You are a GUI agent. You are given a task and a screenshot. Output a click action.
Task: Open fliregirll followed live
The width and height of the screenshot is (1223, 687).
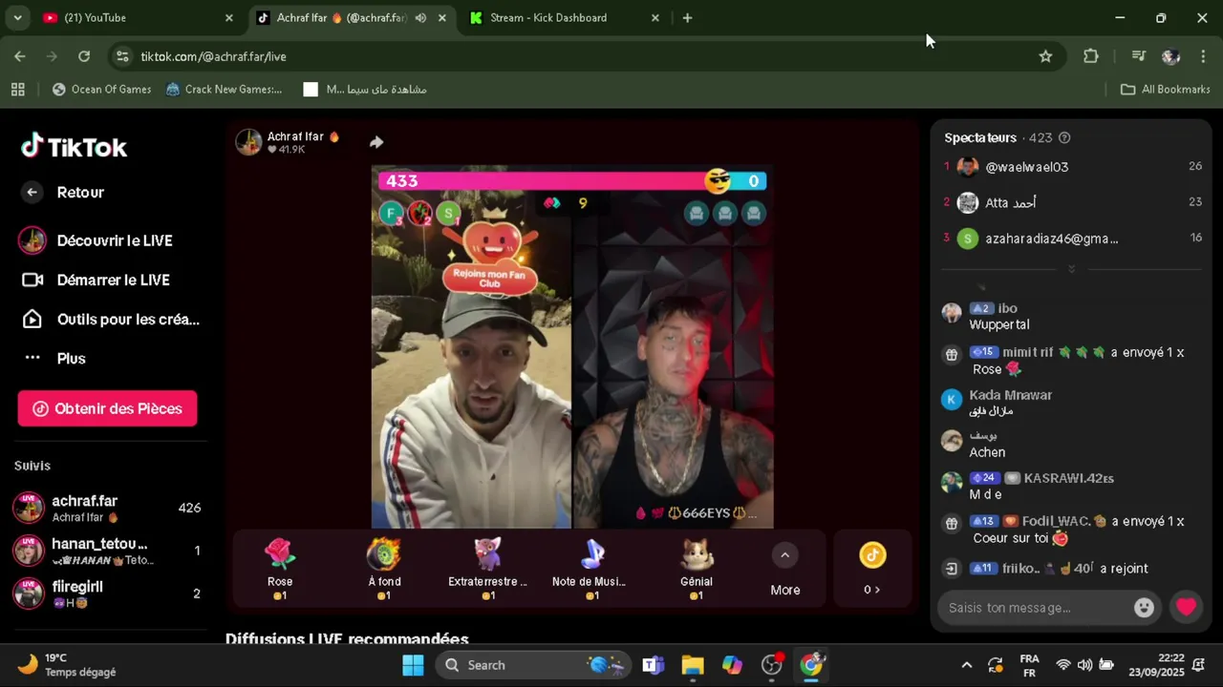[107, 593]
